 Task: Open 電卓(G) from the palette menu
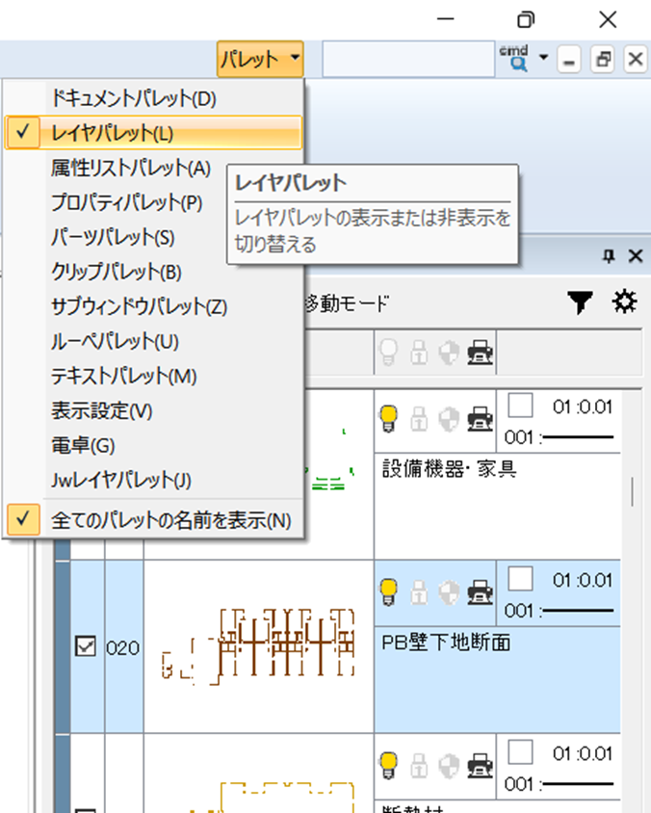(83, 445)
